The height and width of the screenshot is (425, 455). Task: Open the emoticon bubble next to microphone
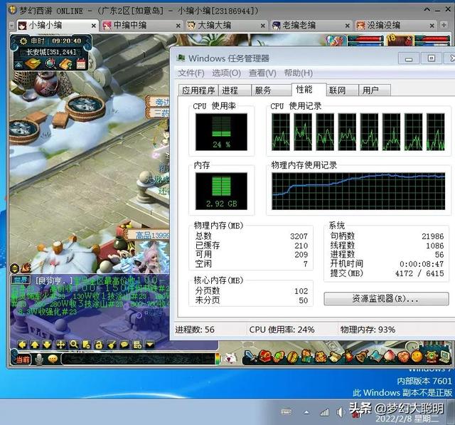(53, 359)
